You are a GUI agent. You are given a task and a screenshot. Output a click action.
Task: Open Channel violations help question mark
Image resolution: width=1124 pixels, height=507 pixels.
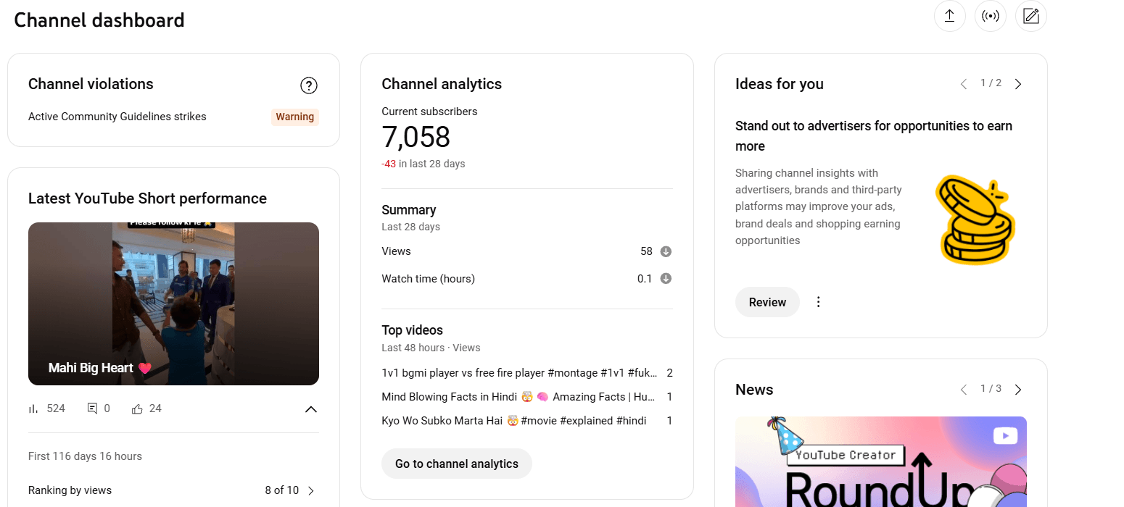pos(309,86)
